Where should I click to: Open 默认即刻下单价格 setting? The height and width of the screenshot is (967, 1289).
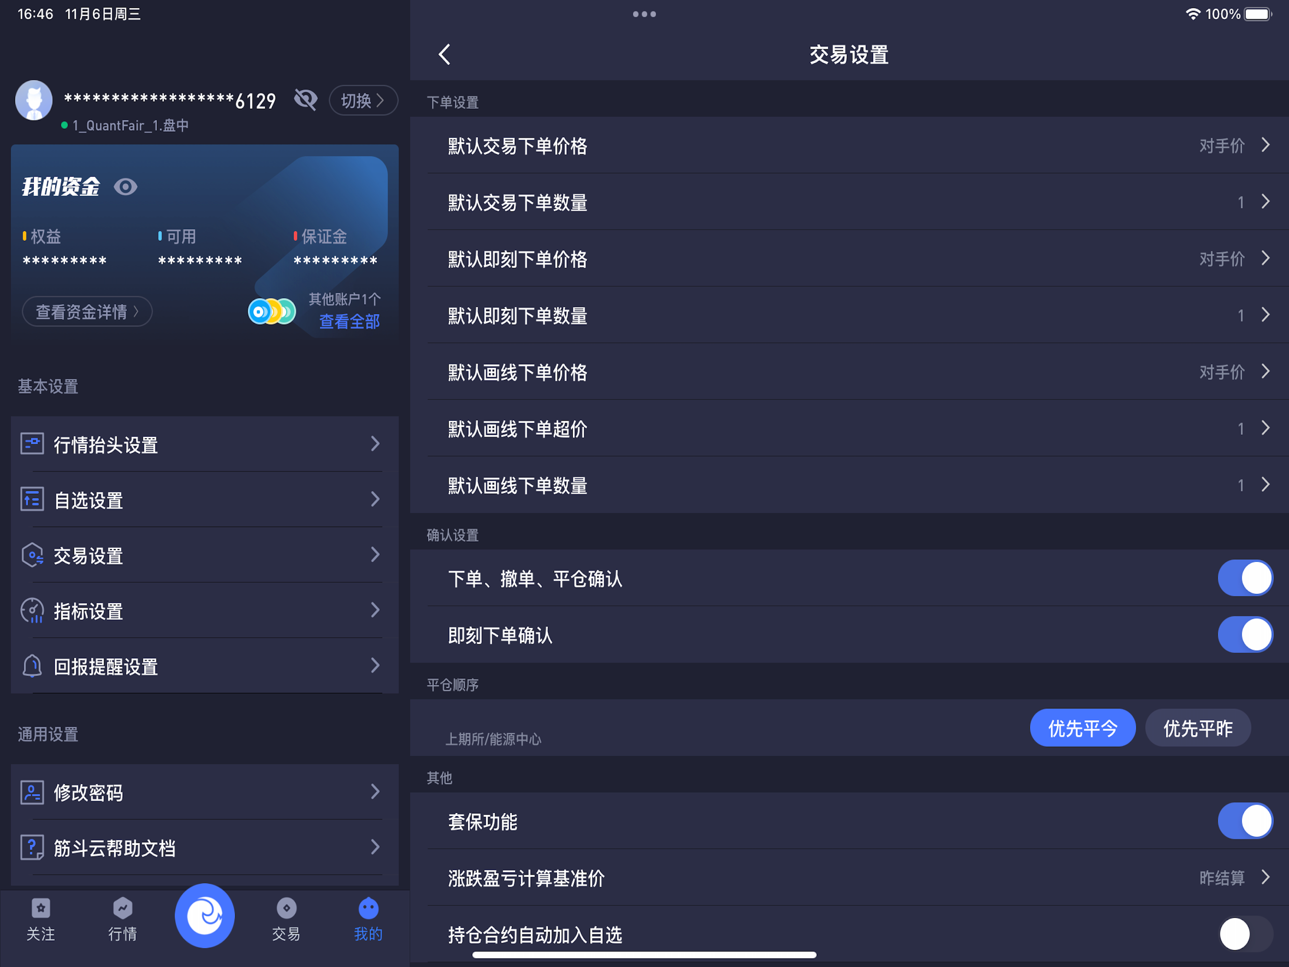850,258
